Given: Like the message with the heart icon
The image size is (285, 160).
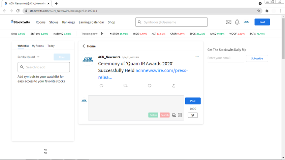Looking at the screenshot, I should [x=150, y=86].
